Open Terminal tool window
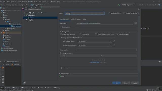 (x=25, y=88)
